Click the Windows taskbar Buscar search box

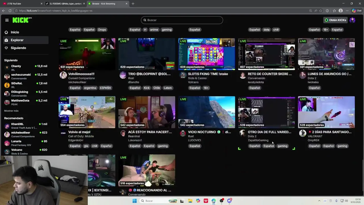(159, 201)
